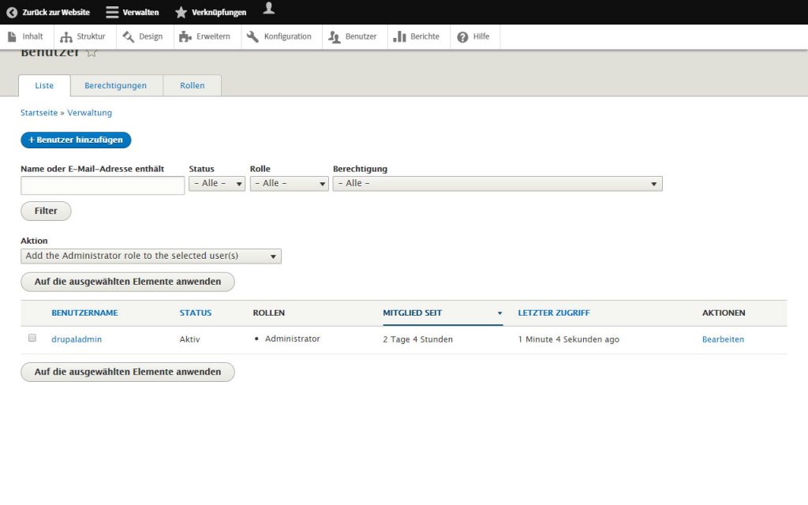Screen dimensions: 808x505
Task: Click the Benutzer hinzufügen button
Action: pos(76,140)
